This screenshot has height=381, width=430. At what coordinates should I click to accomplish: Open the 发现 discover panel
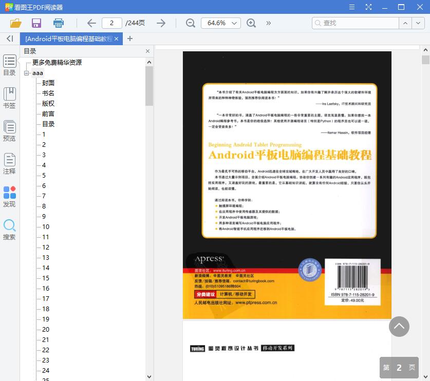[x=9, y=196]
